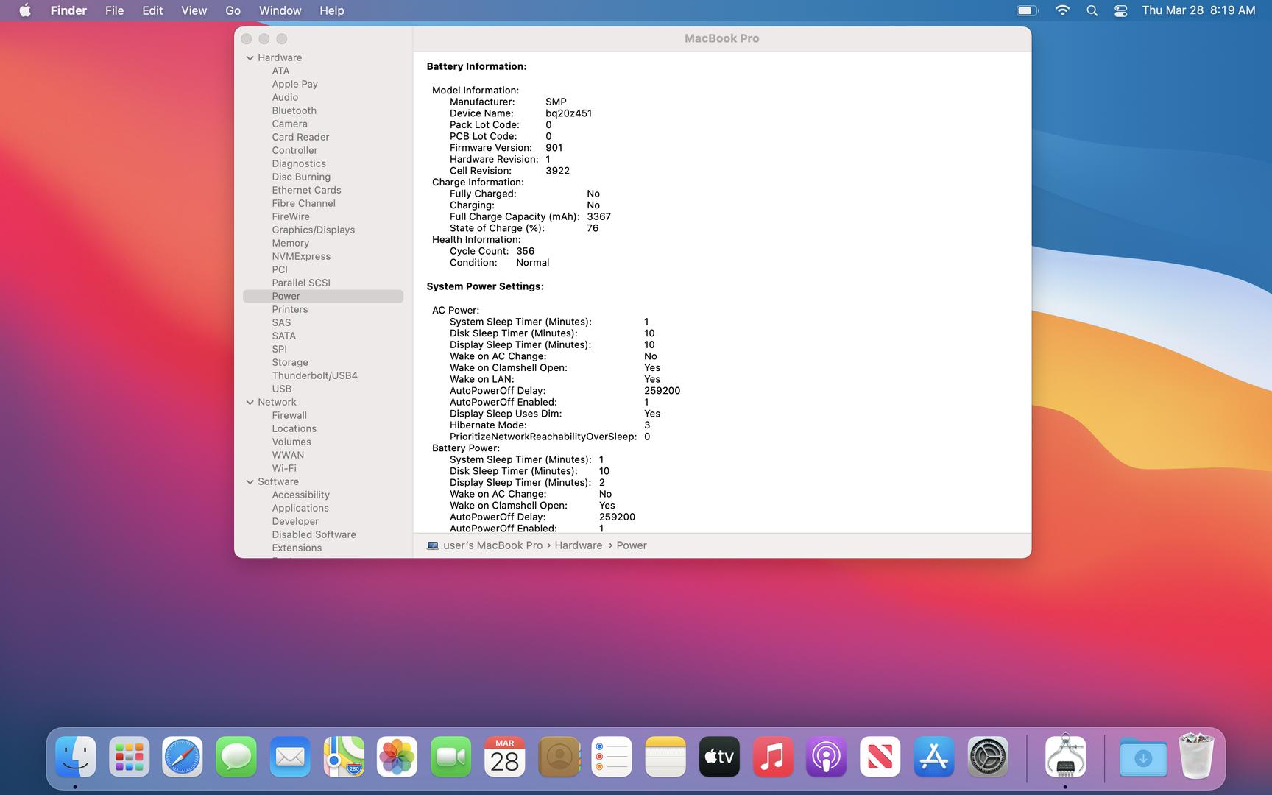Image resolution: width=1272 pixels, height=795 pixels.
Task: Open System Information icon in Dock
Action: [x=1064, y=757]
